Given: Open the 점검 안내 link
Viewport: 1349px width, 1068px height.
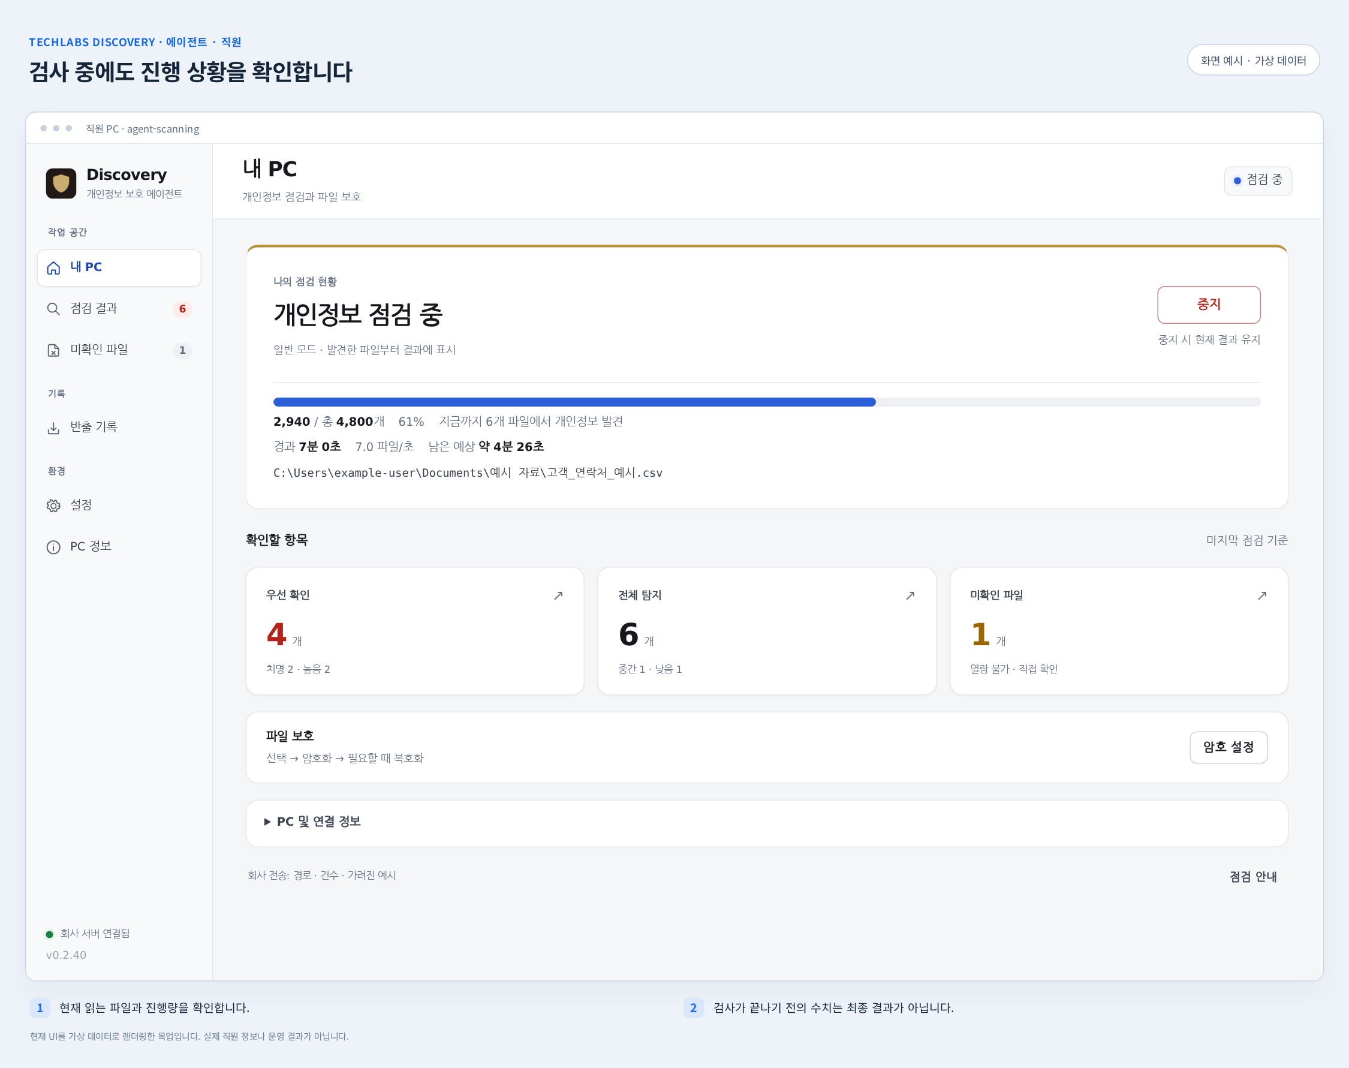Looking at the screenshot, I should tap(1252, 877).
